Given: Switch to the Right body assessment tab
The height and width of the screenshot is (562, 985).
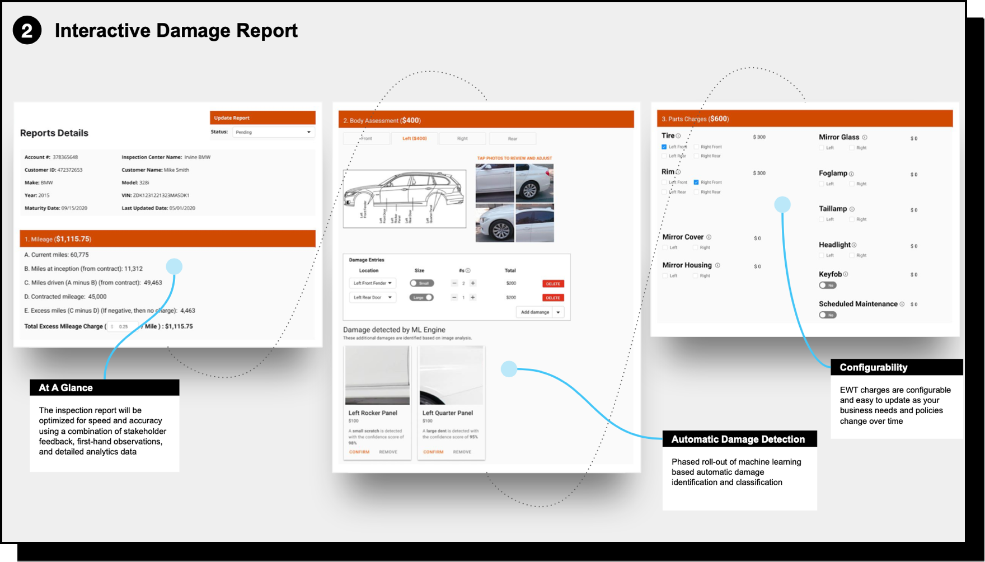Looking at the screenshot, I should click(462, 139).
